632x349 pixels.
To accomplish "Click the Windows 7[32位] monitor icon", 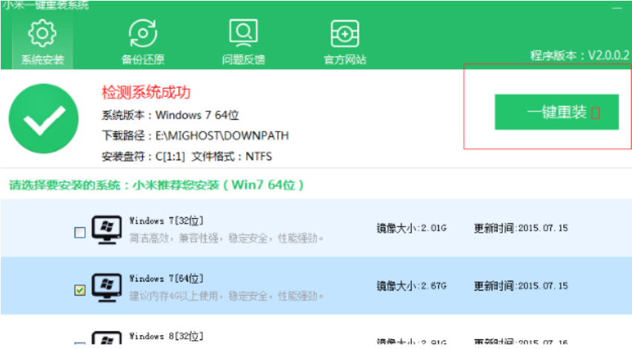I will click(x=107, y=230).
